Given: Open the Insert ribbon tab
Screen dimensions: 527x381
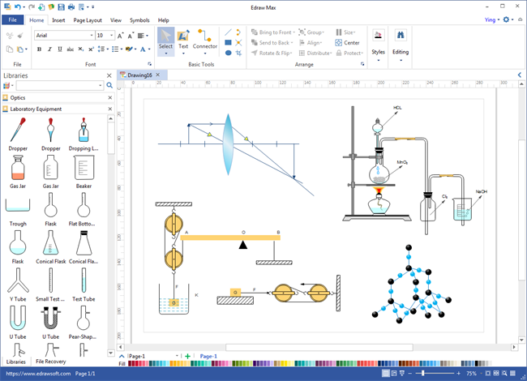Looking at the screenshot, I should pos(58,20).
